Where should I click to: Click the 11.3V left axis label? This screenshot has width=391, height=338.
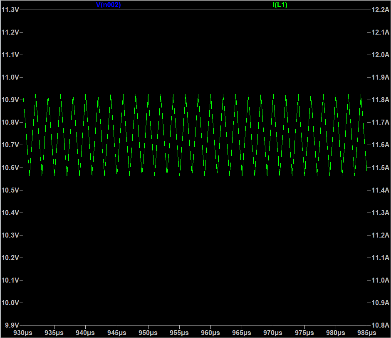(10, 10)
